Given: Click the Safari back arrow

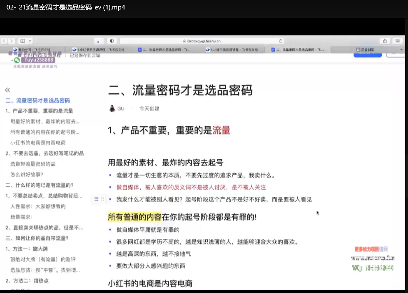Looking at the screenshot, I should point(4,41).
